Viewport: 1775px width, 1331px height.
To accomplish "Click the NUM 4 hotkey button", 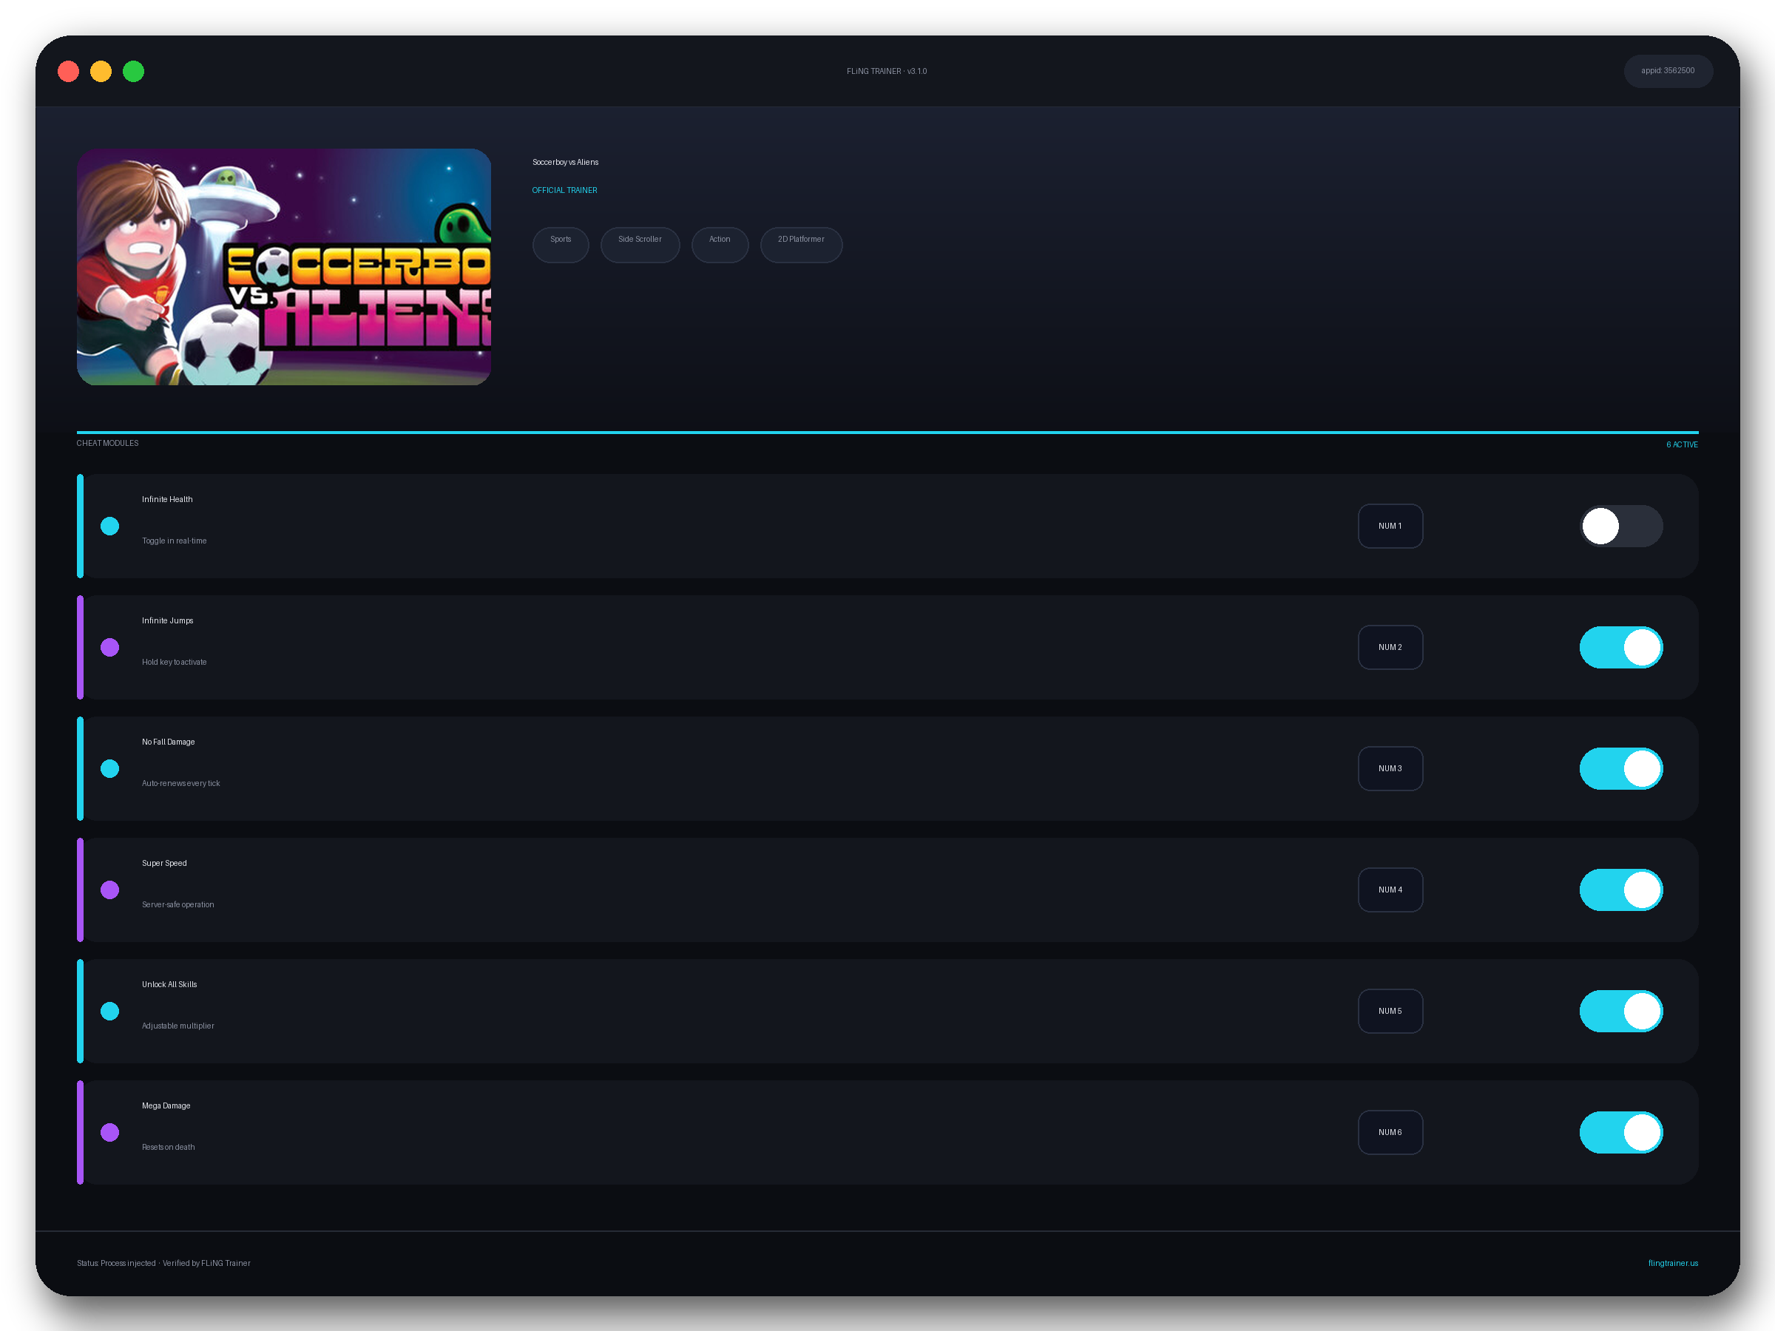I will pyautogui.click(x=1390, y=890).
